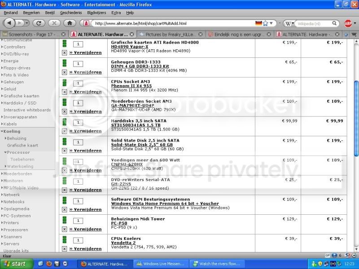Click the scrollbar up arrow
The image size is (359, 269).
[356, 41]
